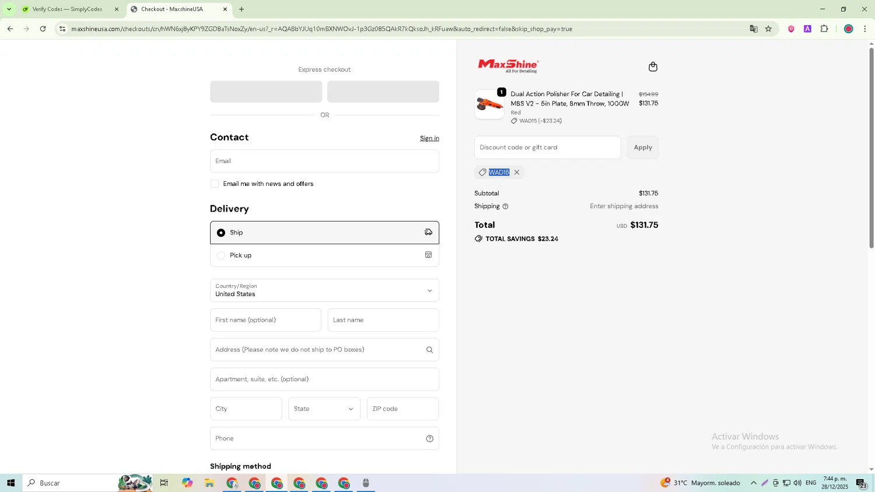The height and width of the screenshot is (492, 875).
Task: Open the shopping bag cart icon
Action: pos(653,66)
